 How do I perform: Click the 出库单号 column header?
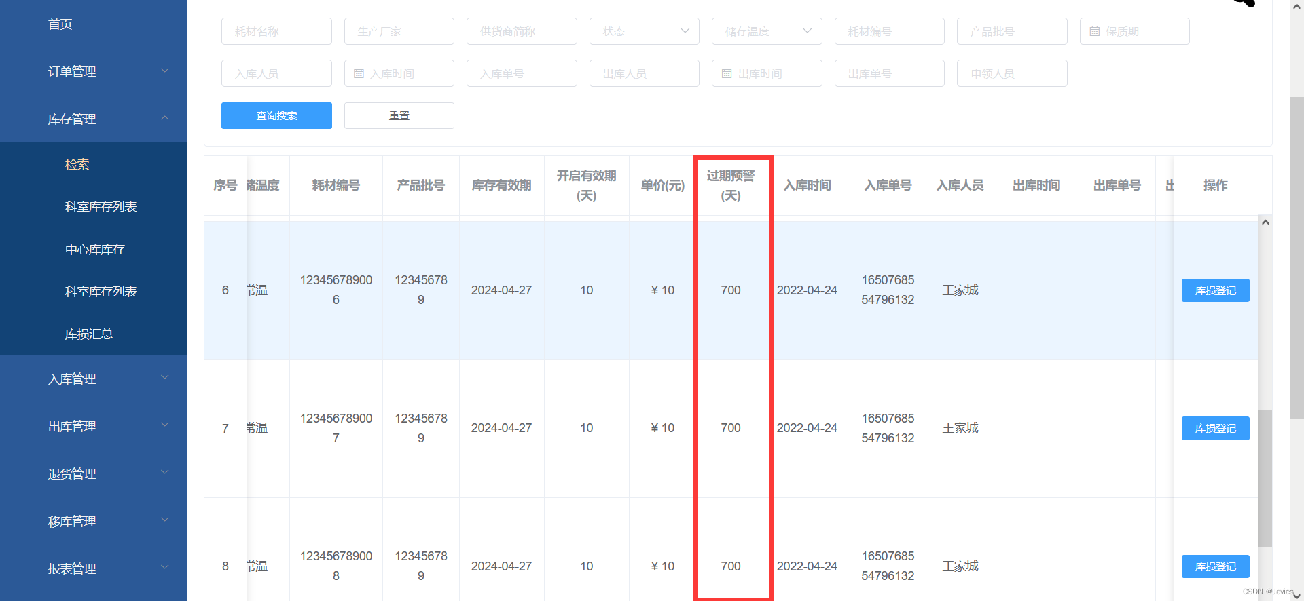coord(1117,185)
